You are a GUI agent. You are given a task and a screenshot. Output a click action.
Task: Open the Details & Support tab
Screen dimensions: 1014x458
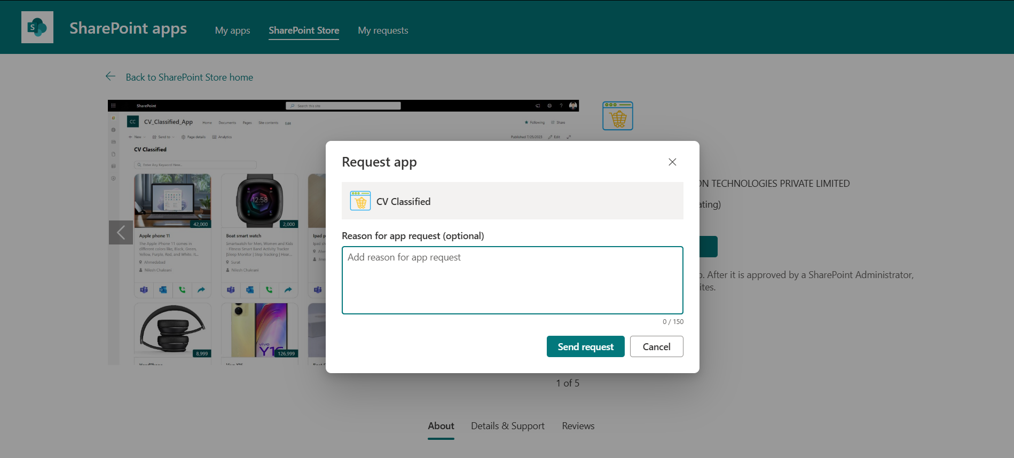[x=508, y=426]
